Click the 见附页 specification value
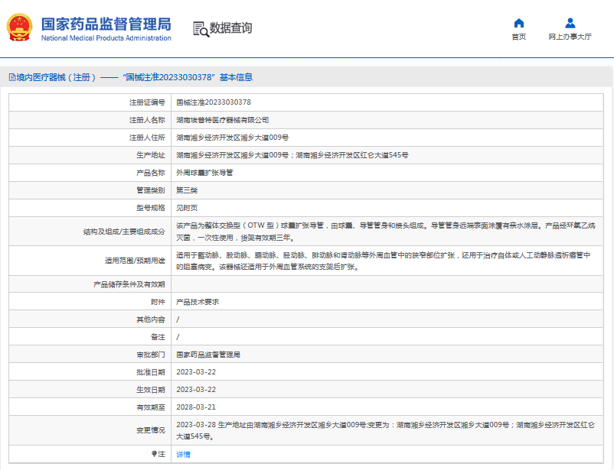This screenshot has width=614, height=470. [x=187, y=208]
